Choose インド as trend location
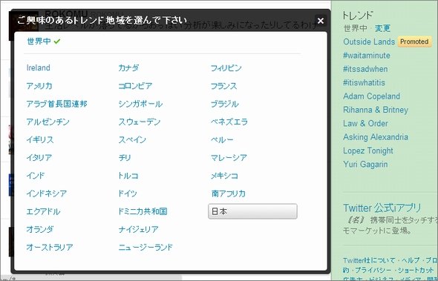Image resolution: width=438 pixels, height=281 pixels. click(x=36, y=176)
